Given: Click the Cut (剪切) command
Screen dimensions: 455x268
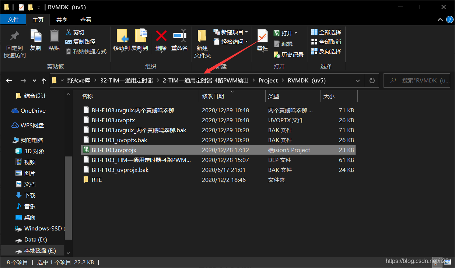Looking at the screenshot, I should [75, 32].
